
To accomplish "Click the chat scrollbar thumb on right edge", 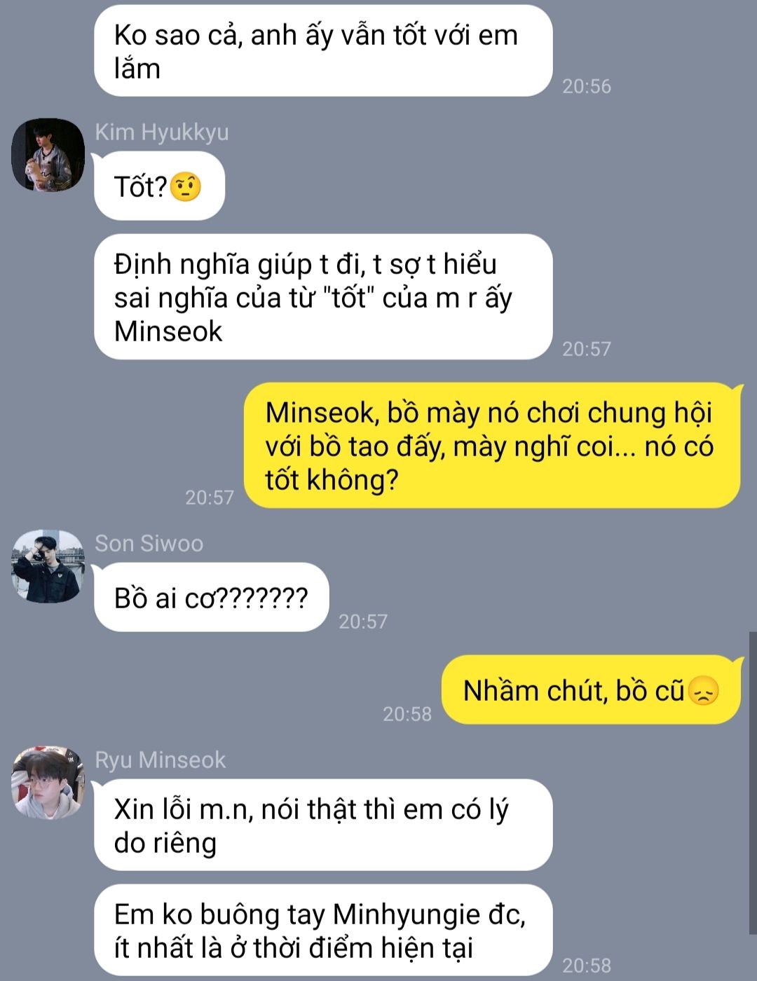I will (753, 783).
